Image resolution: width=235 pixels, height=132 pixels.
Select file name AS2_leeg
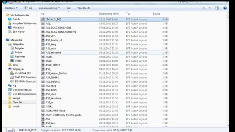pyautogui.click(x=51, y=86)
